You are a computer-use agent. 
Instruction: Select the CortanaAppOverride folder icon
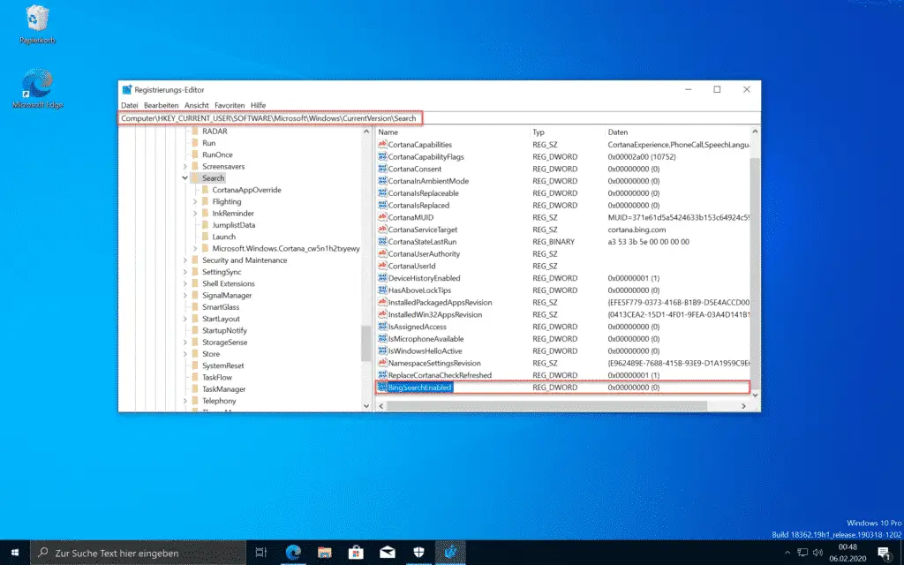[205, 190]
